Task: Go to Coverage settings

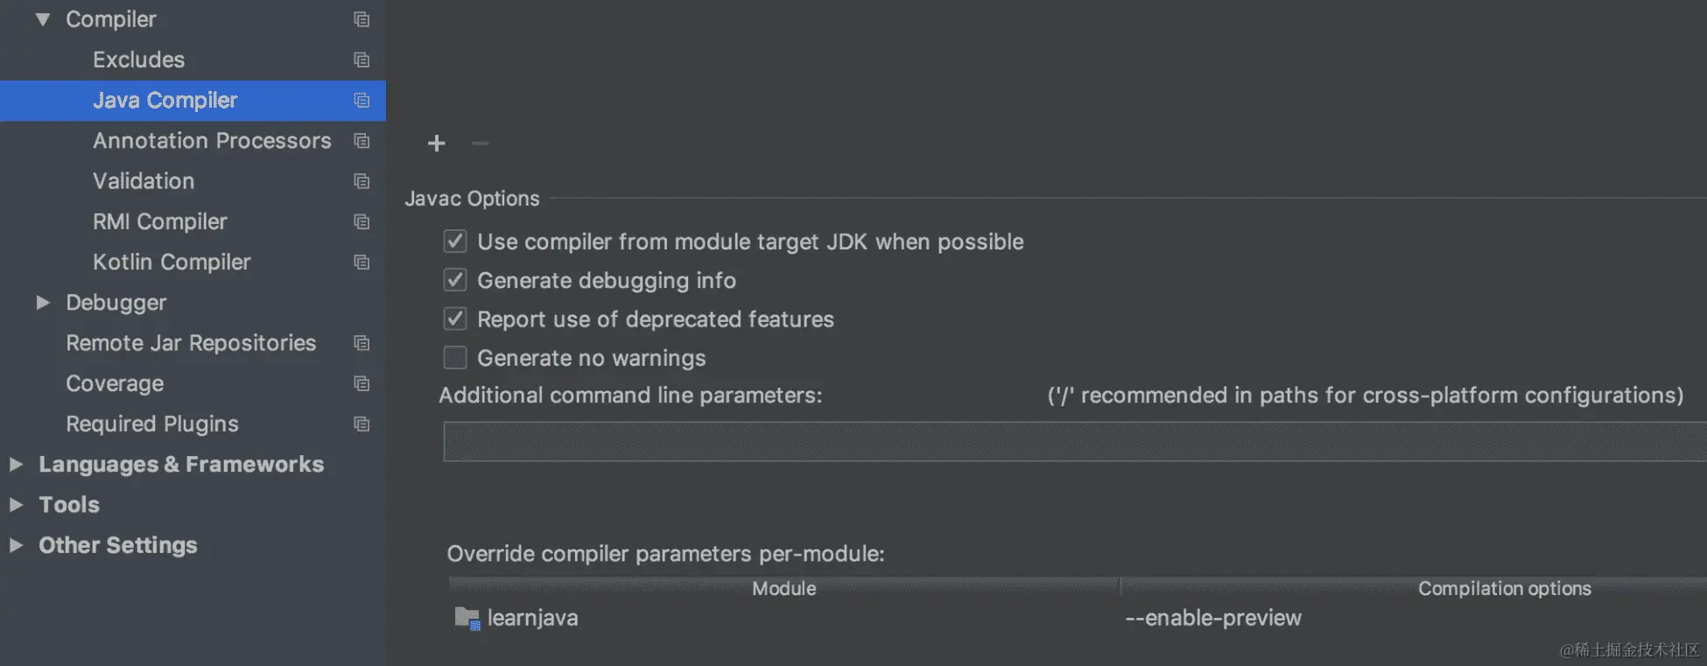Action: coord(115,384)
